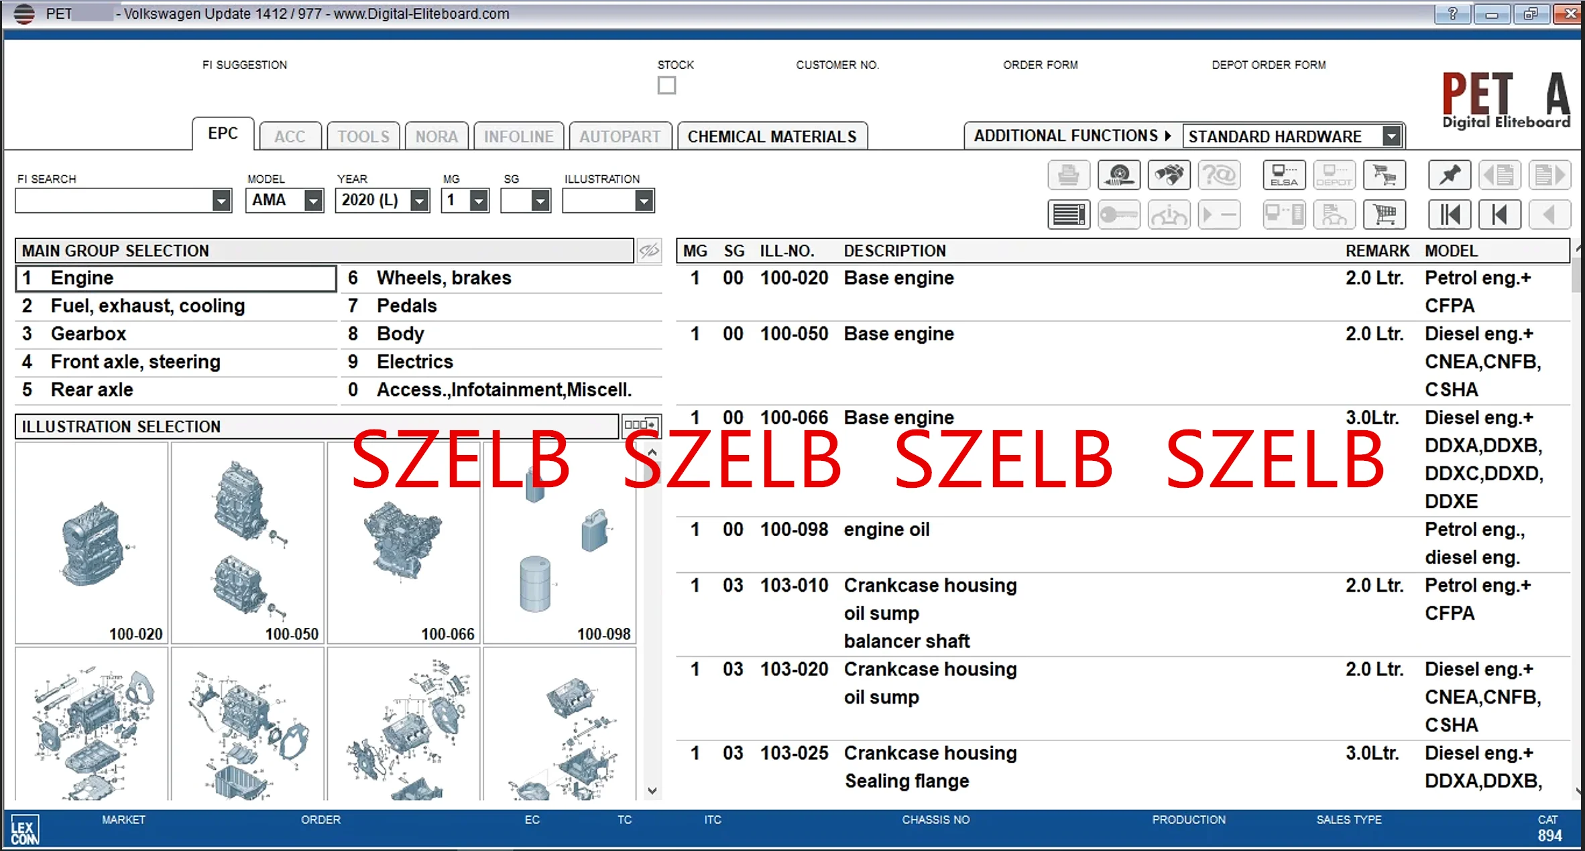Open the shopping cart icon
Image resolution: width=1585 pixels, height=851 pixels.
click(1384, 215)
